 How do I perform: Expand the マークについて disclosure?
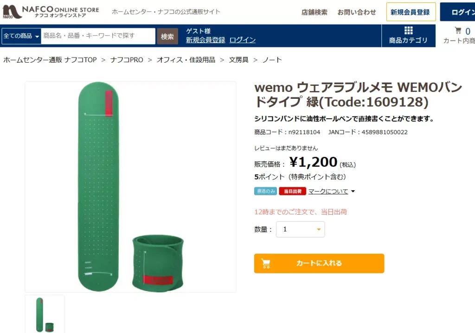click(x=332, y=191)
